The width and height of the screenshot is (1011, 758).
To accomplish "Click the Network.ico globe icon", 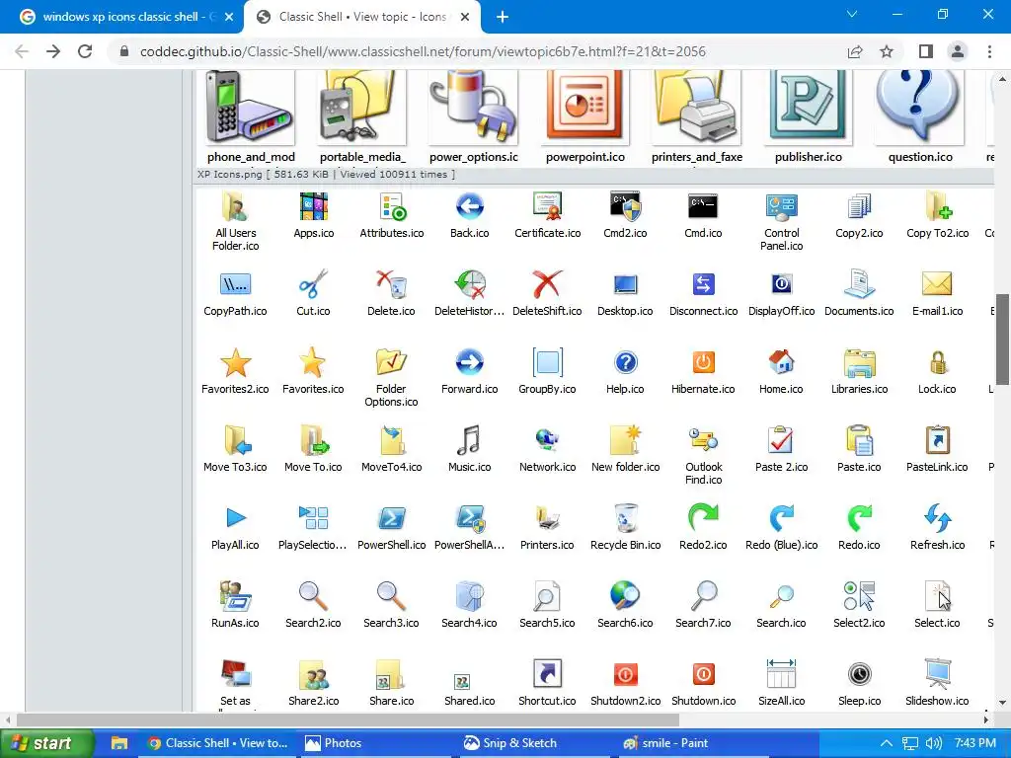I will click(x=547, y=440).
